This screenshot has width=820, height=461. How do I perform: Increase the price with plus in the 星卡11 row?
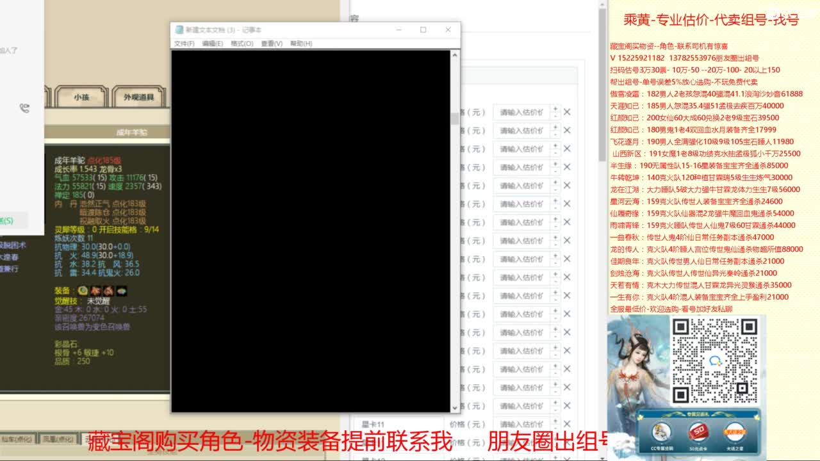point(555,421)
